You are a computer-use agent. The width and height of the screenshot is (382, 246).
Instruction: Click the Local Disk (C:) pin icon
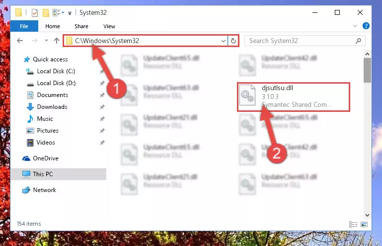coord(102,71)
